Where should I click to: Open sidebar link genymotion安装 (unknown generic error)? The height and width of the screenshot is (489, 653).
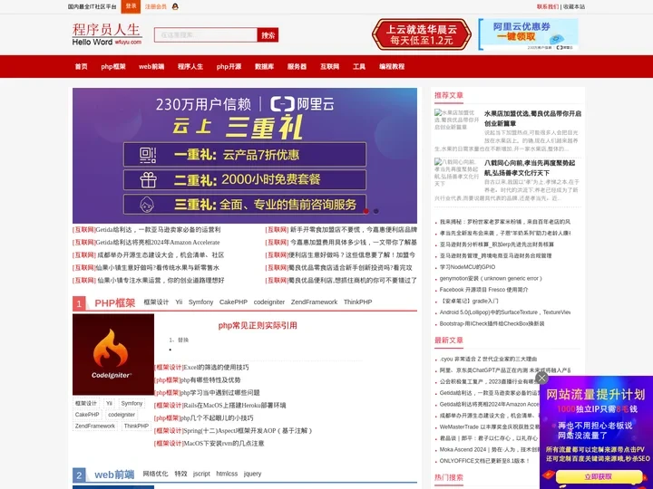(x=491, y=278)
